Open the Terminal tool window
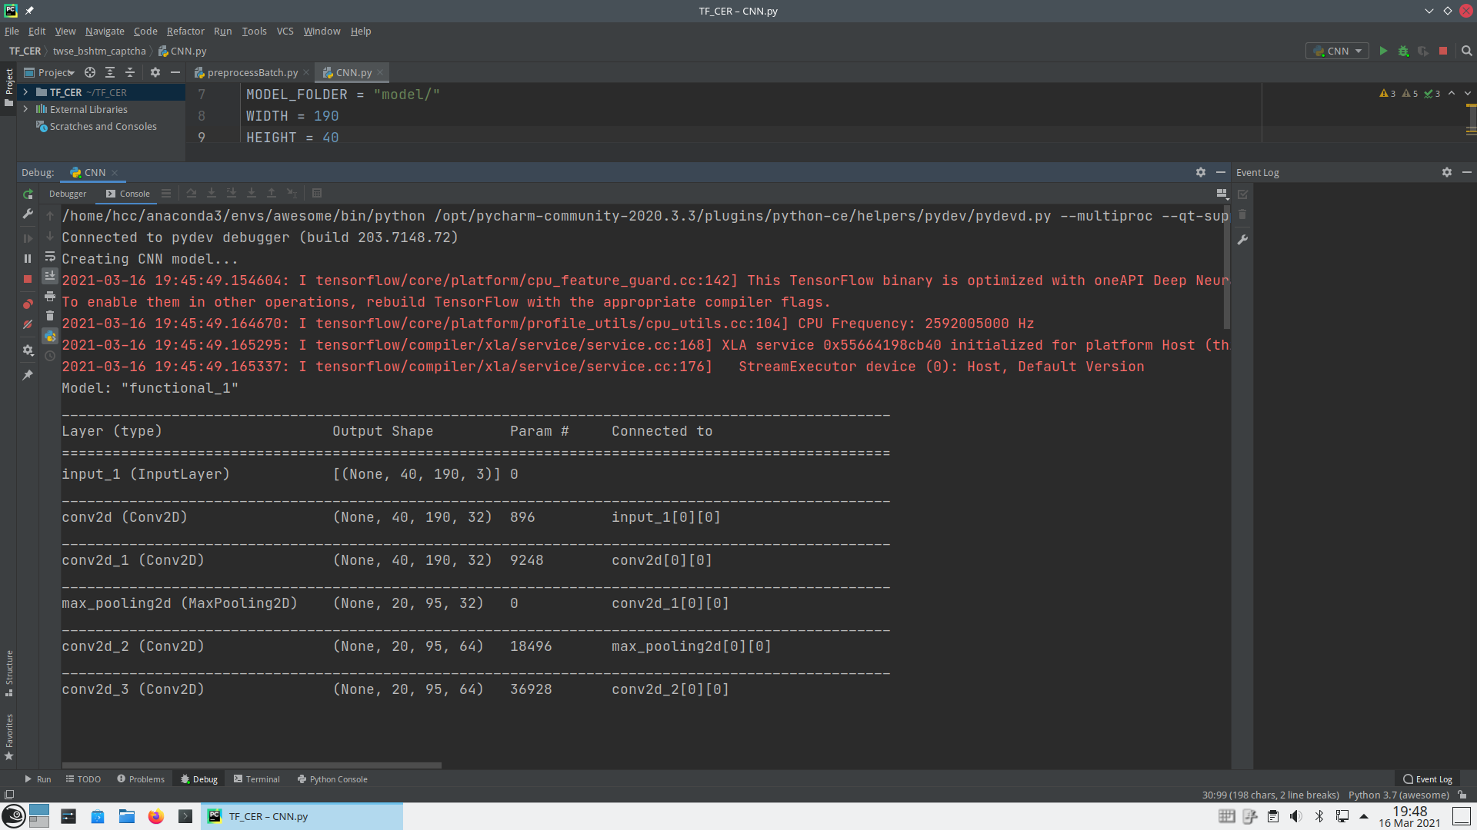Image resolution: width=1477 pixels, height=830 pixels. point(257,779)
